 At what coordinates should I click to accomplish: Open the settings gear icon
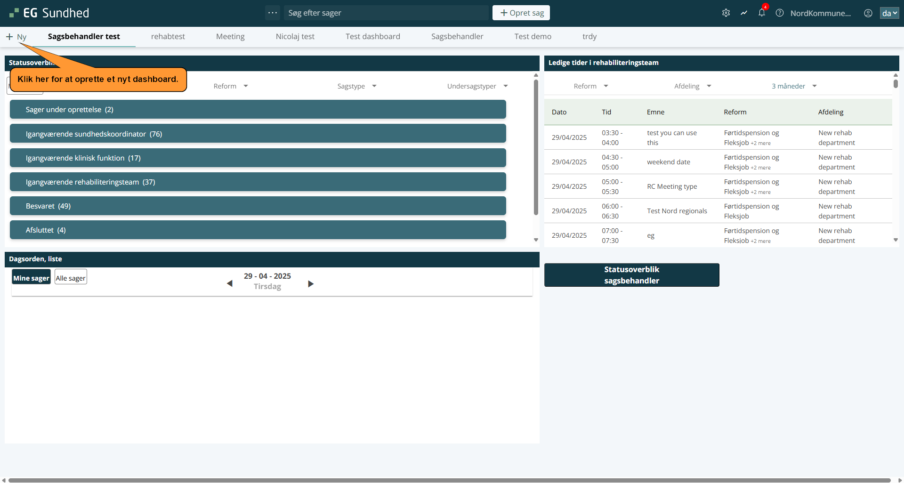click(x=726, y=13)
